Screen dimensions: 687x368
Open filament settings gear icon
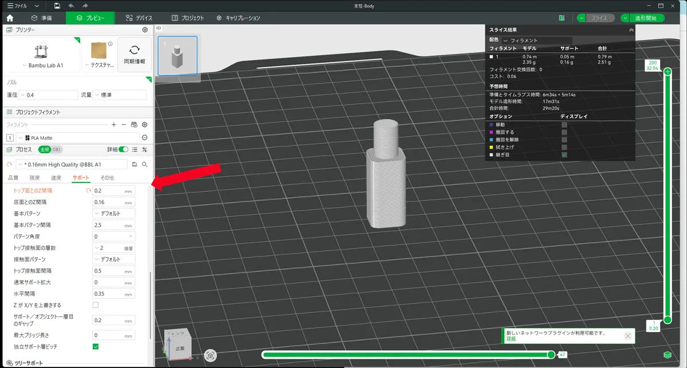tap(145, 124)
